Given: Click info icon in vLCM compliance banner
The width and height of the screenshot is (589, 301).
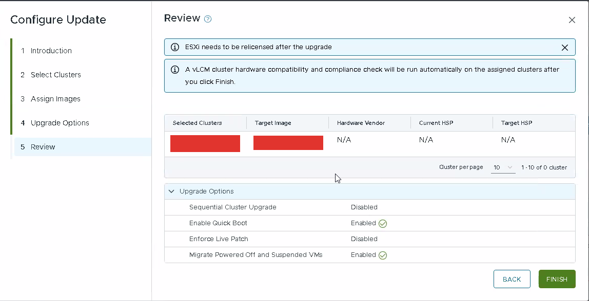Looking at the screenshot, I should pyautogui.click(x=175, y=70).
